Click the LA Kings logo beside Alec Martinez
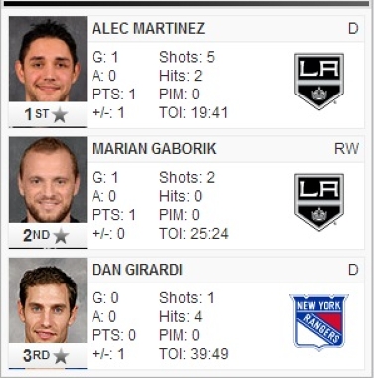 coord(319,82)
